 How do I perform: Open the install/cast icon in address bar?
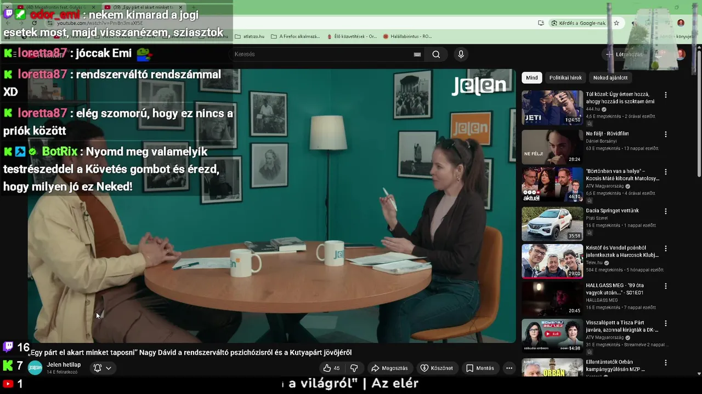tap(541, 23)
